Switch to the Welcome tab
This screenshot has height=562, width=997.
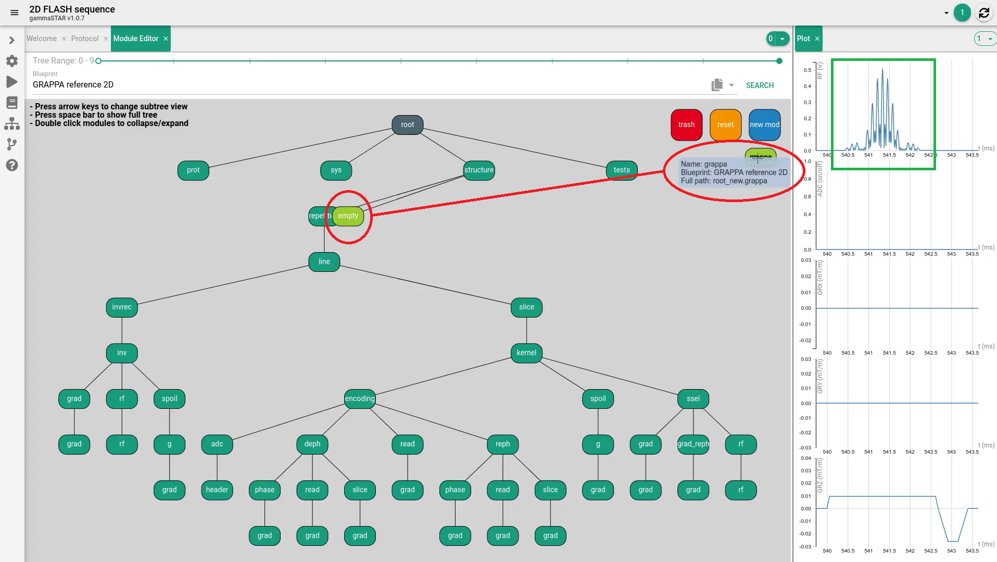click(42, 39)
